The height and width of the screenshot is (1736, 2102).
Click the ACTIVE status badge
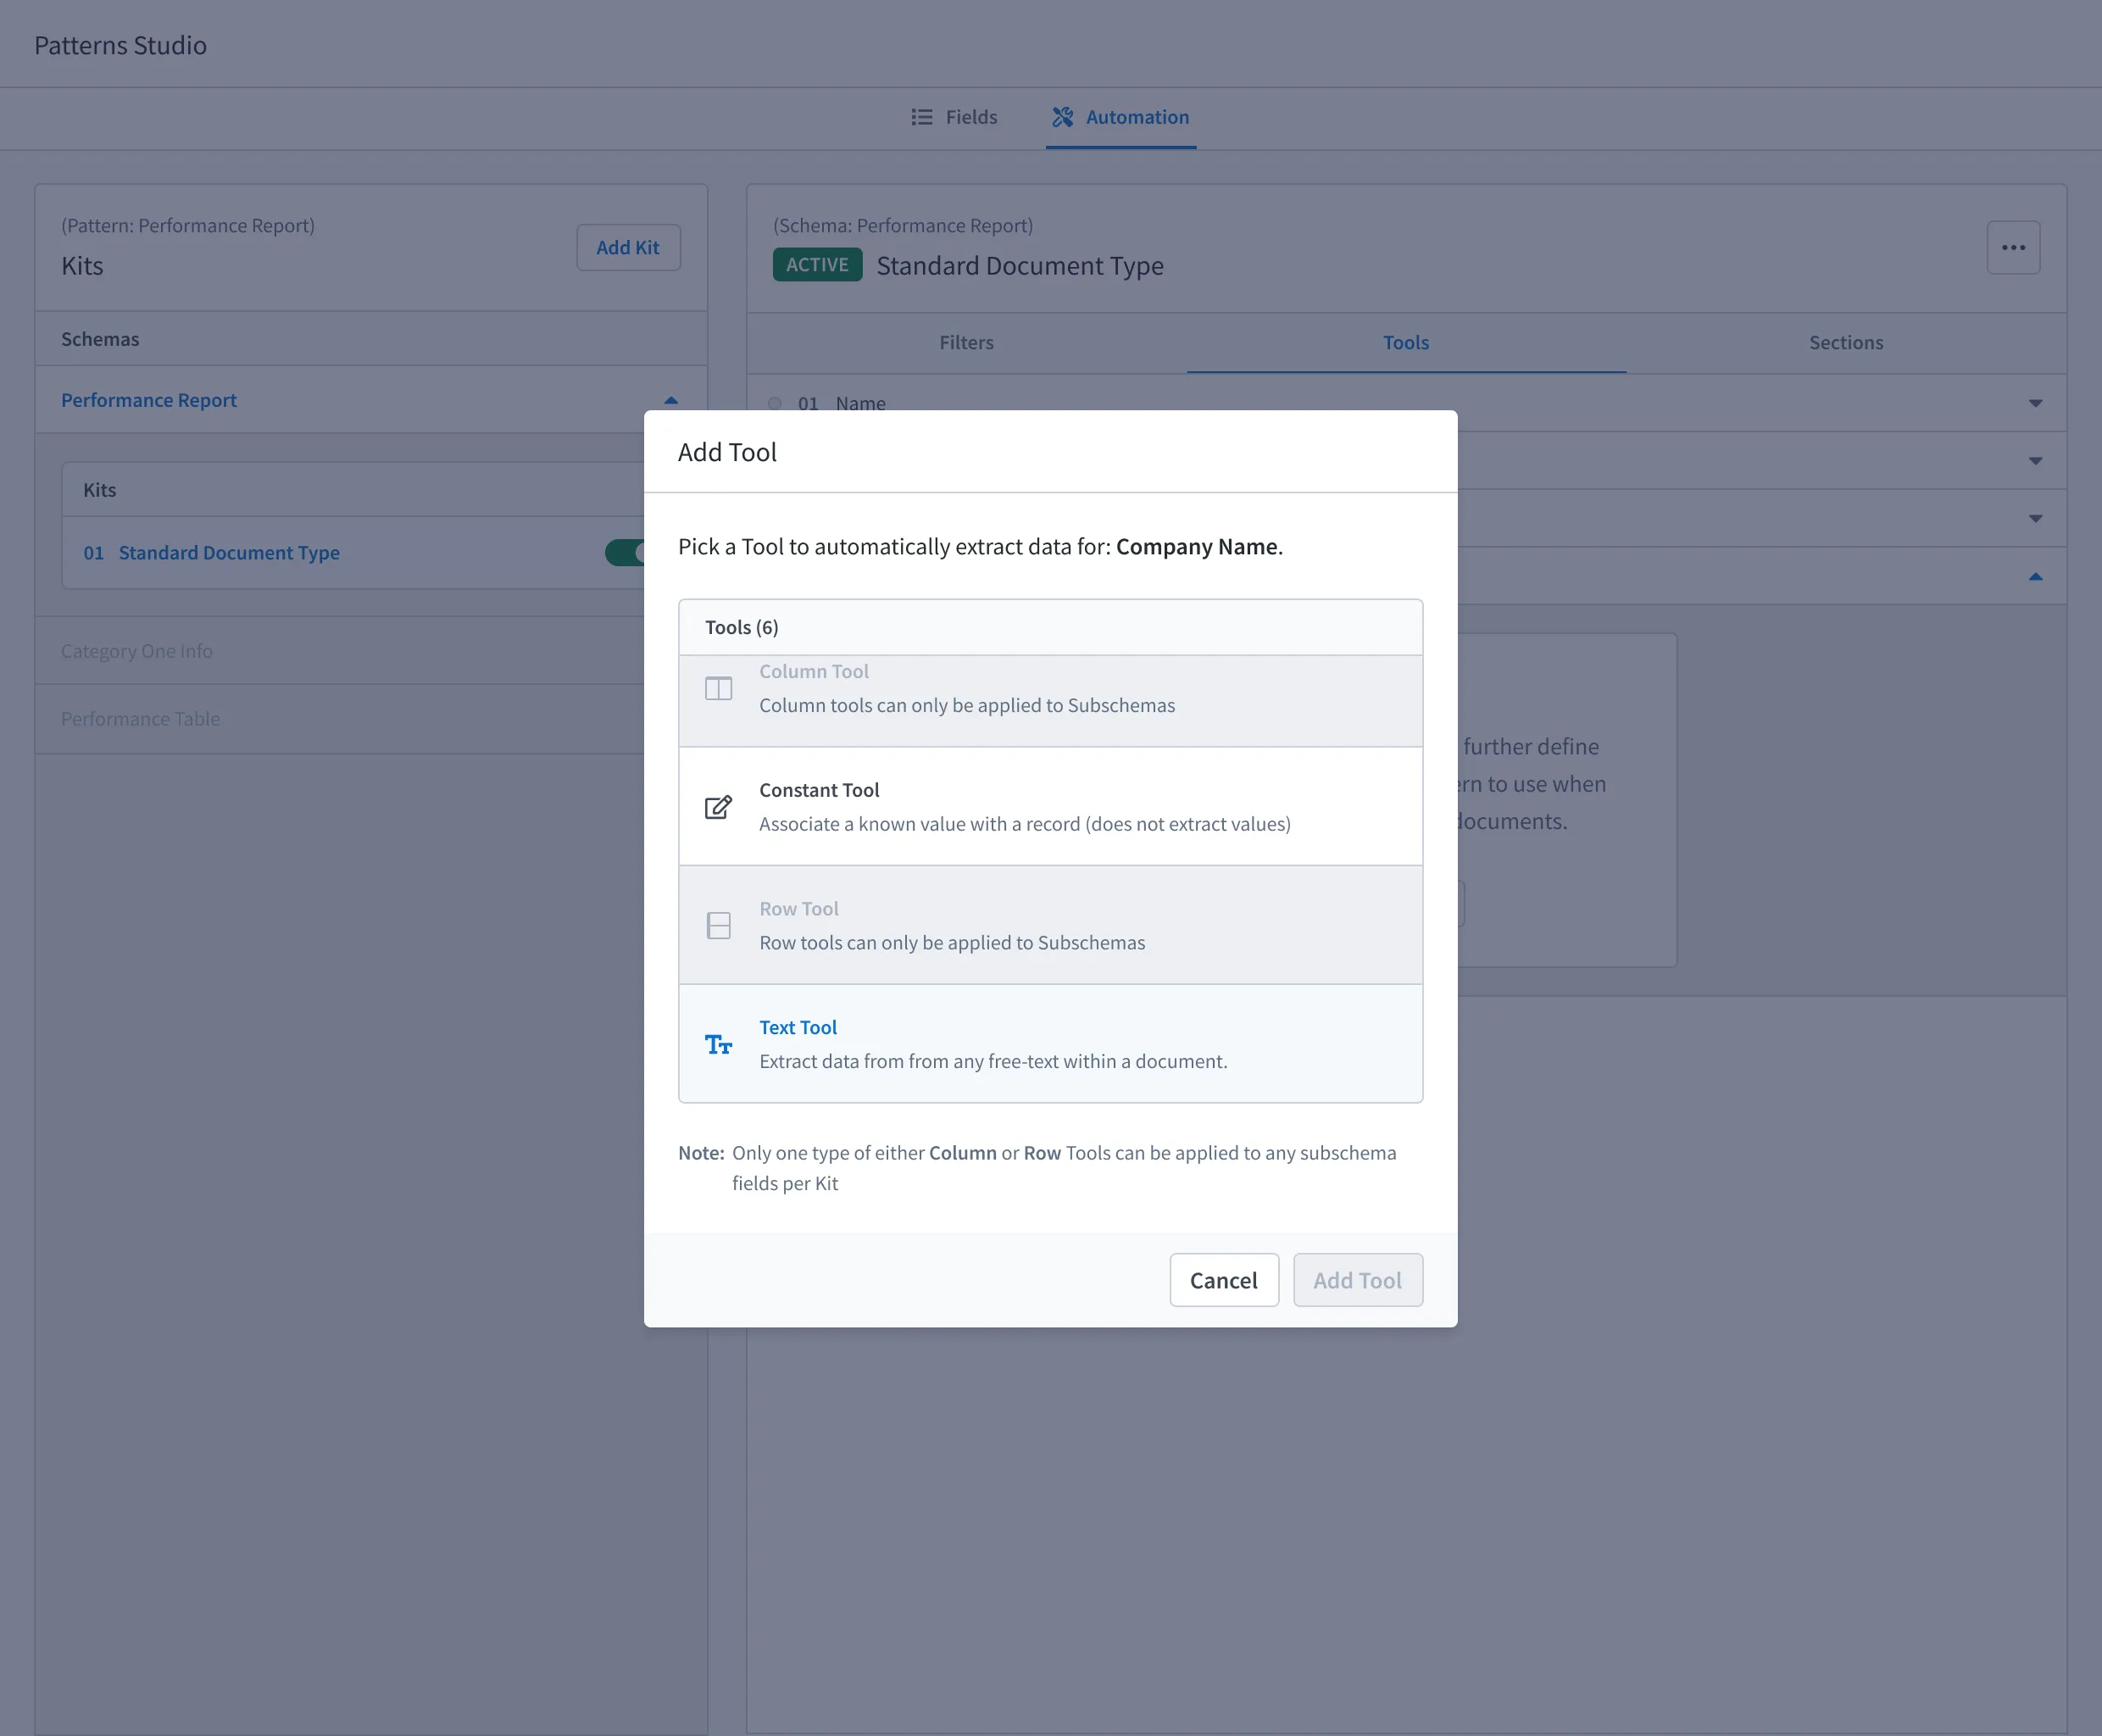(x=817, y=264)
